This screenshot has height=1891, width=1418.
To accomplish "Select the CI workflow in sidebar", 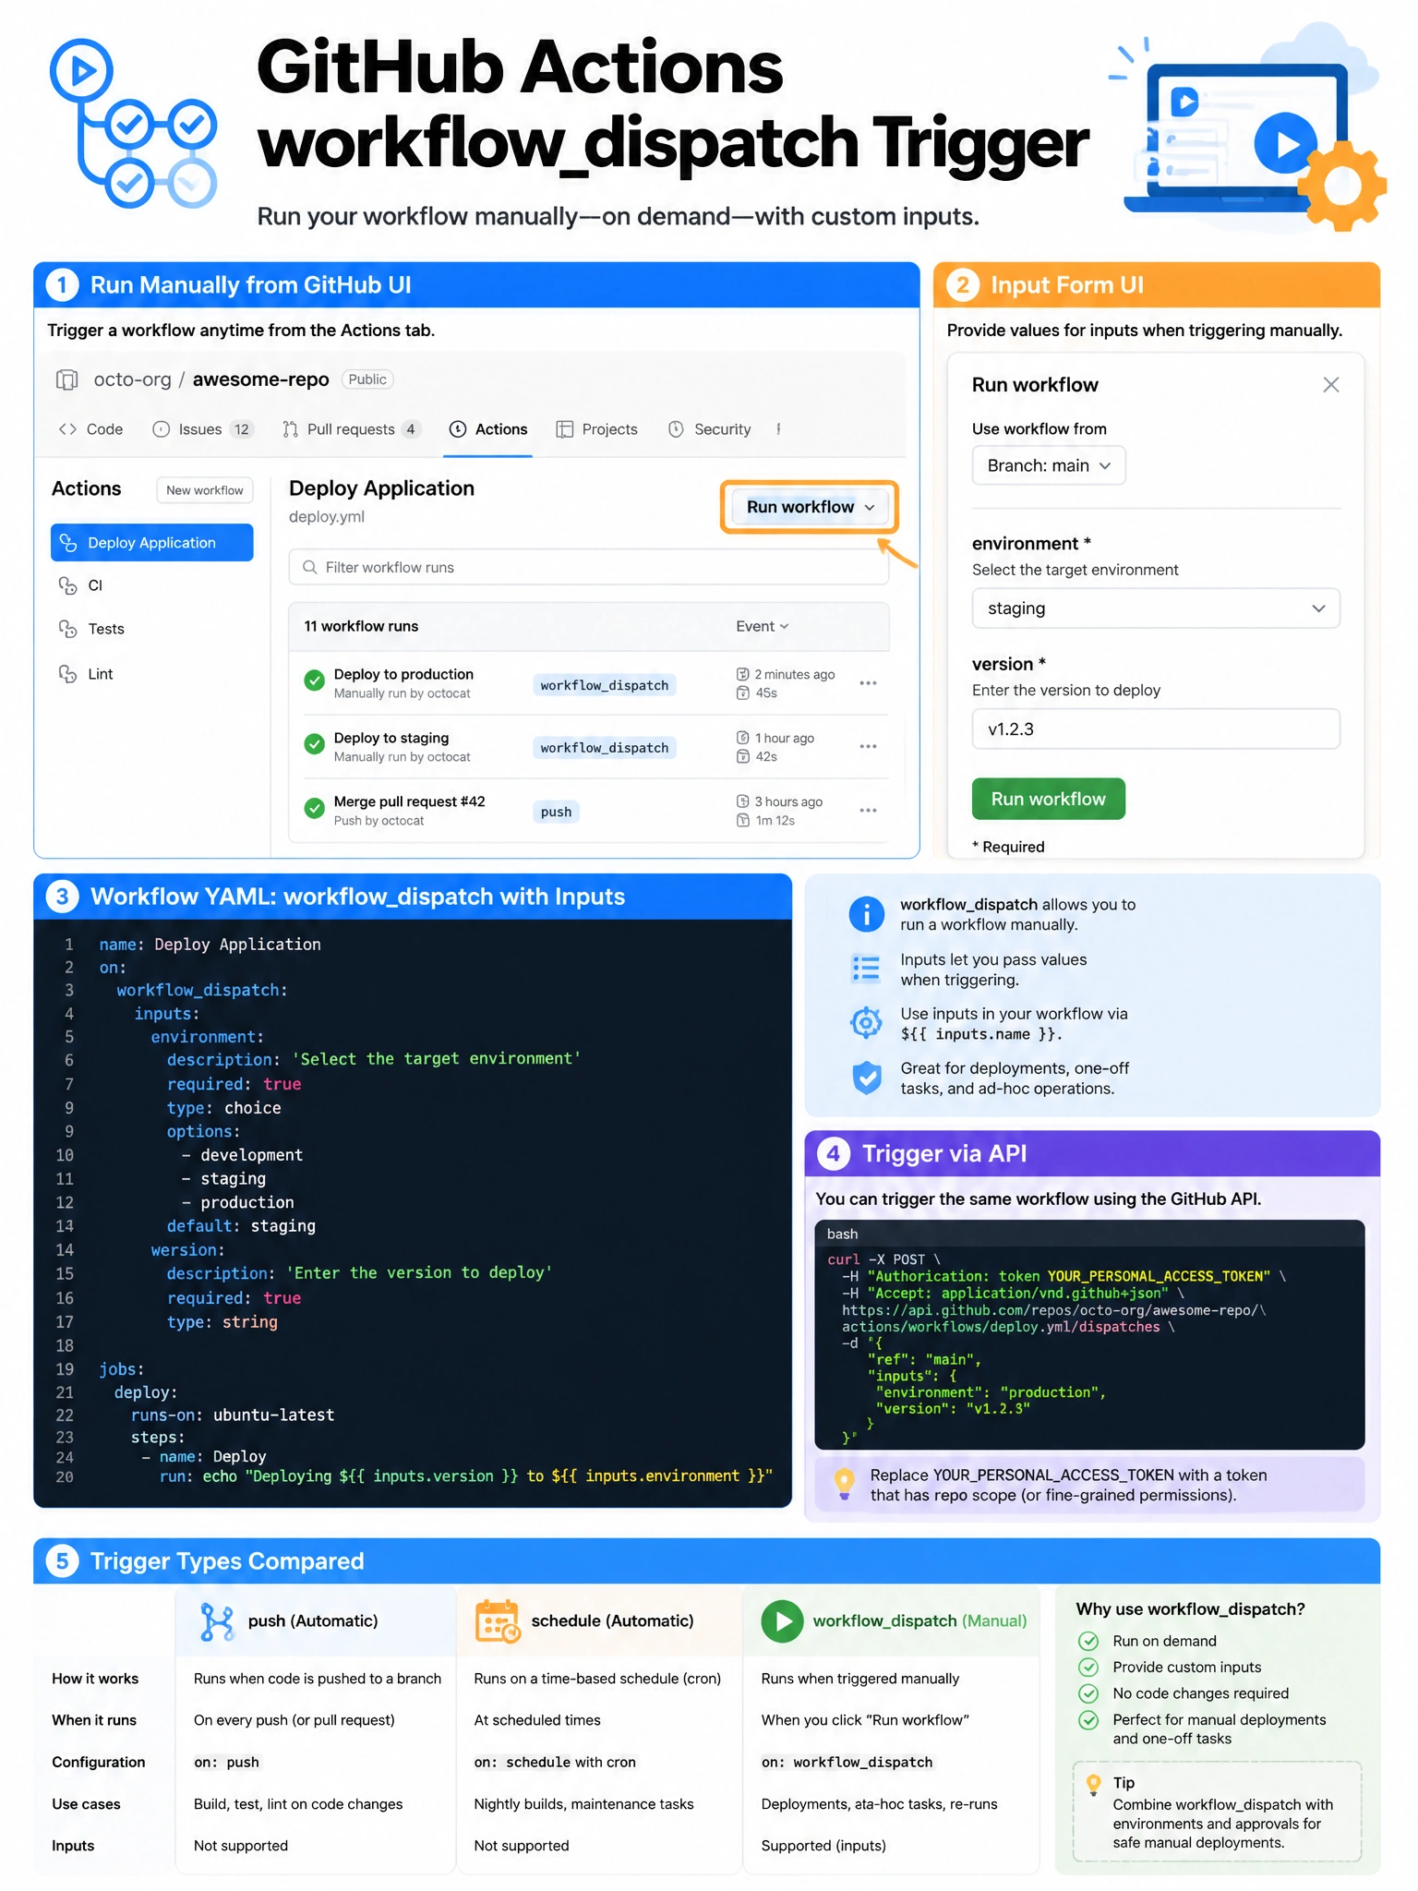I will click(x=94, y=585).
